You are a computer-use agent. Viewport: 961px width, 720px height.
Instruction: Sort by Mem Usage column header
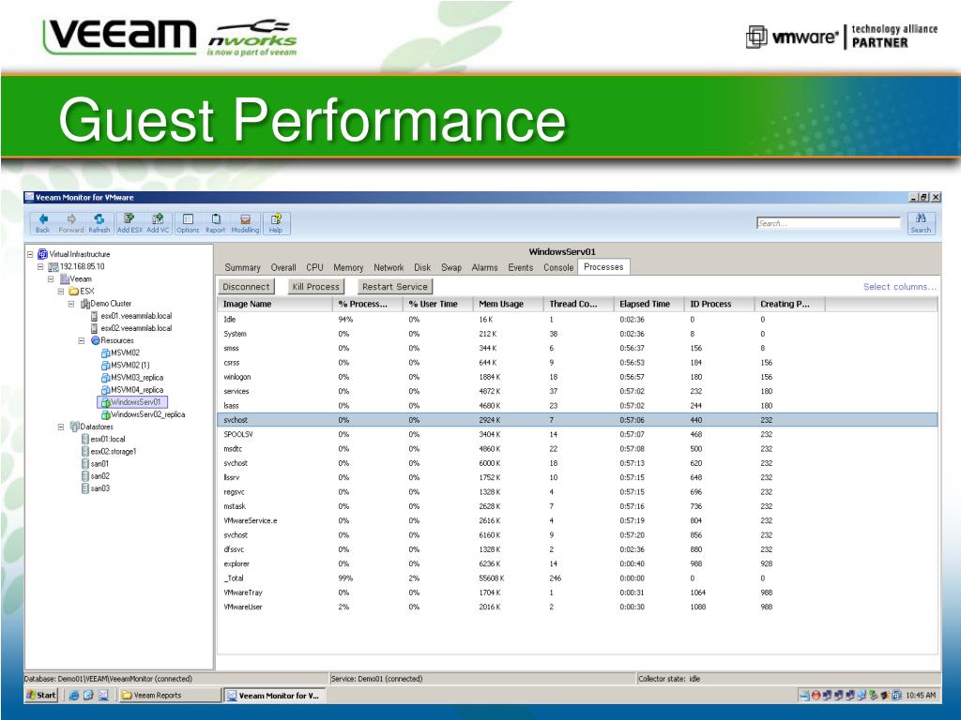pos(508,304)
